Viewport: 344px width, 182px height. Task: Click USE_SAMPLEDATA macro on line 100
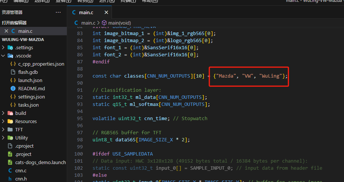pyautogui.click(x=133, y=154)
